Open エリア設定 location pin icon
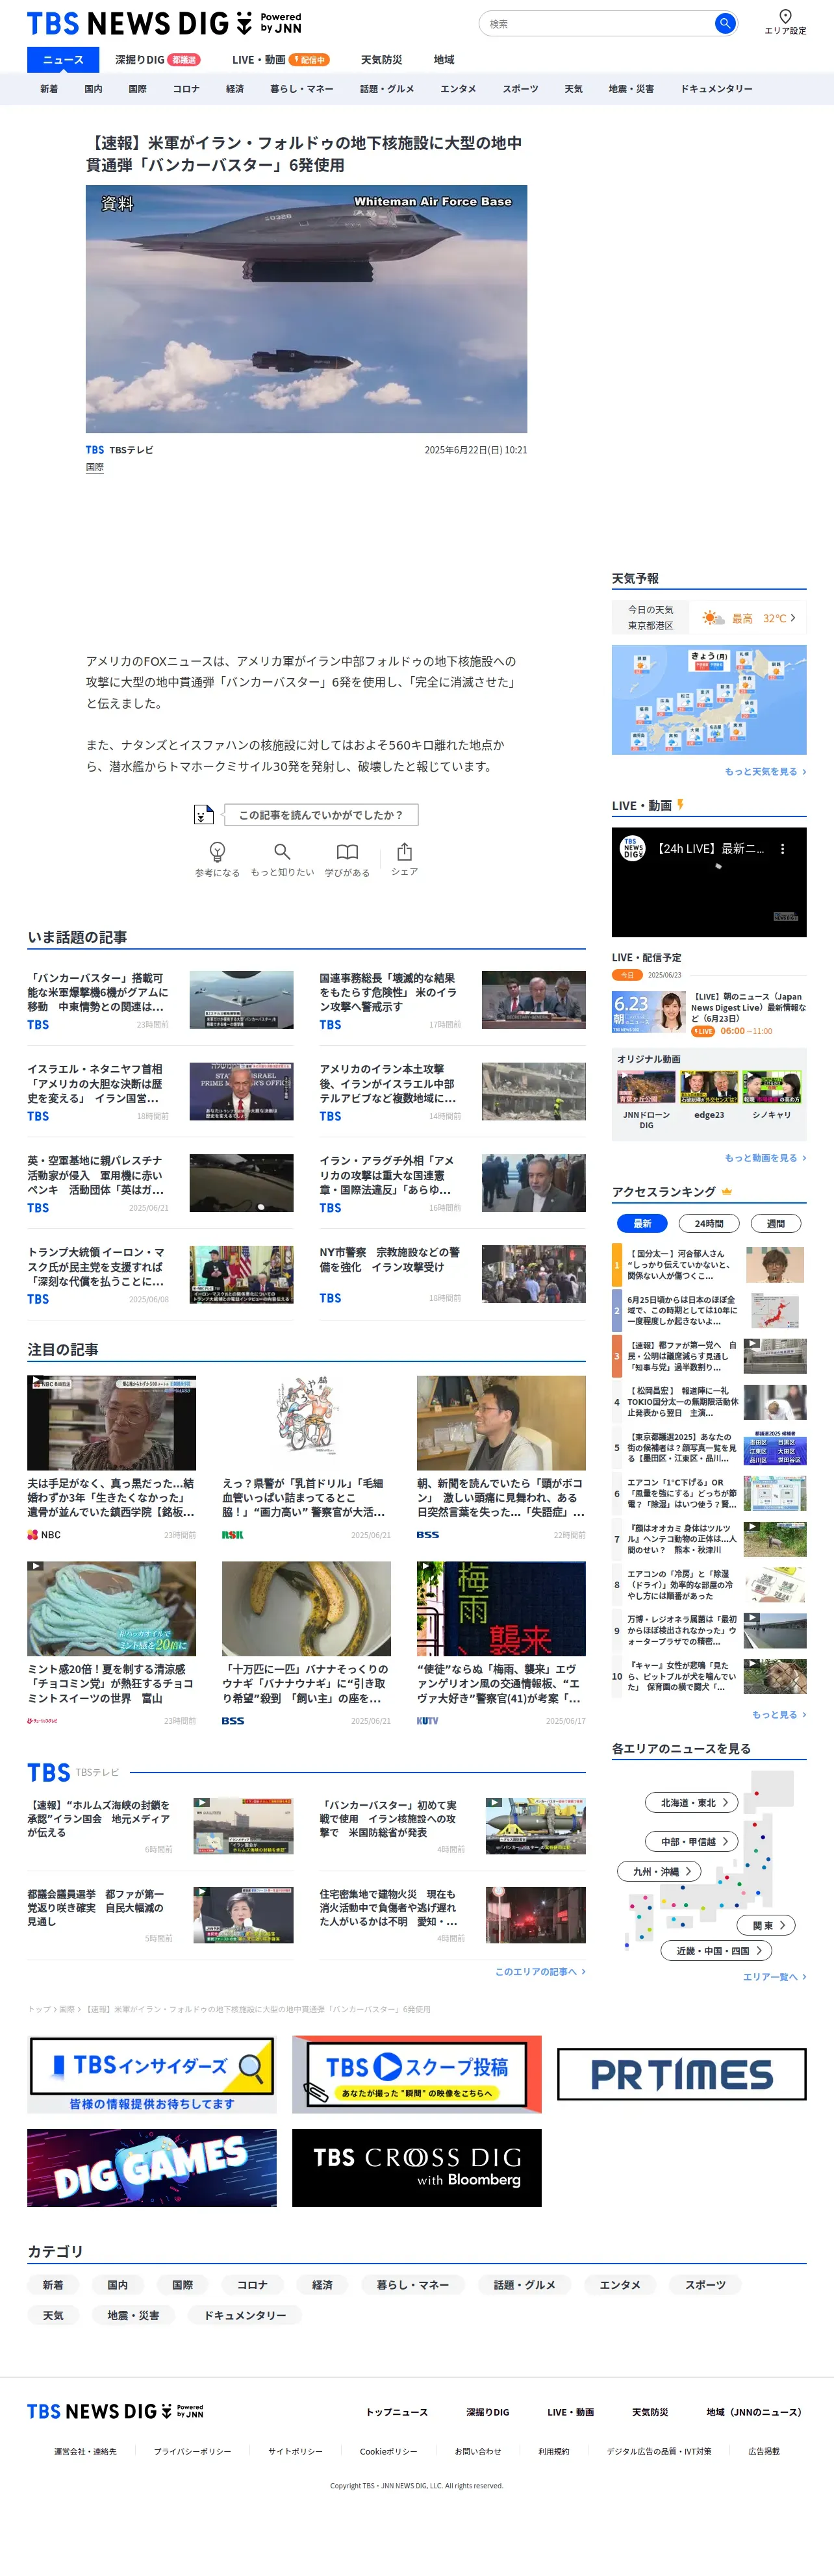Image resolution: width=834 pixels, height=2576 pixels. coord(785,16)
